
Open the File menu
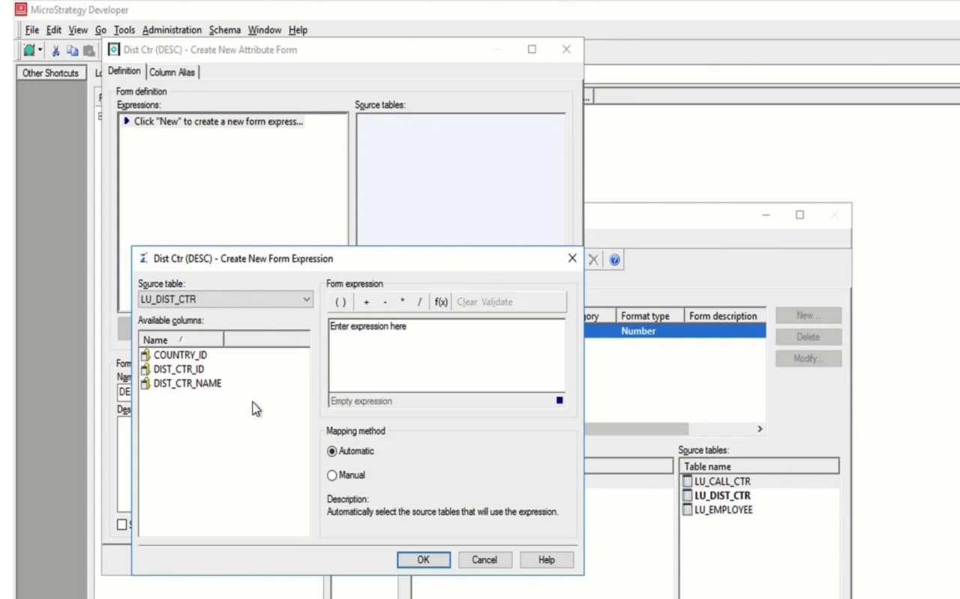pyautogui.click(x=32, y=30)
